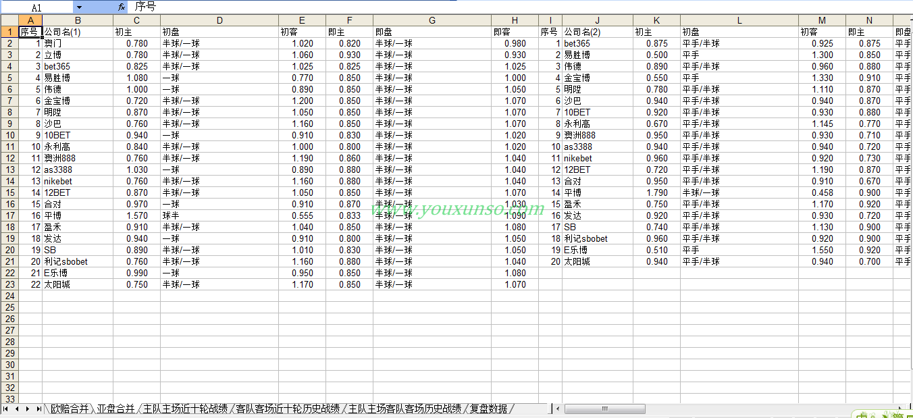Jump to first sheet with navigation arrow
This screenshot has height=418, width=913.
[7, 409]
